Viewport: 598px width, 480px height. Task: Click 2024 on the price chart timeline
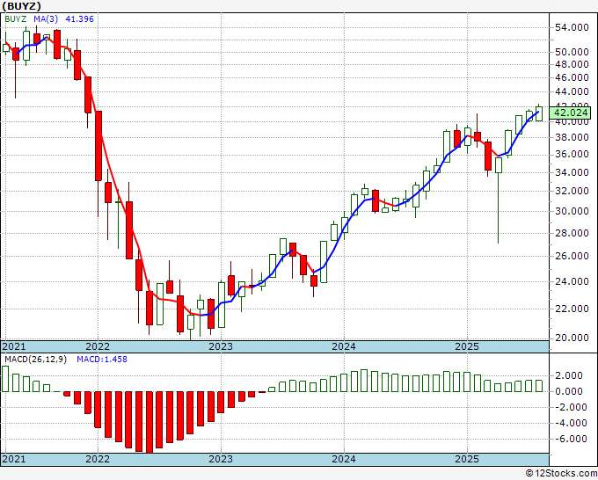click(x=344, y=346)
